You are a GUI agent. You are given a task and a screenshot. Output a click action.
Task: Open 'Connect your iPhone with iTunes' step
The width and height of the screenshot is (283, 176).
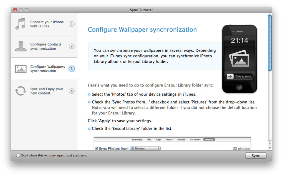tap(44, 24)
